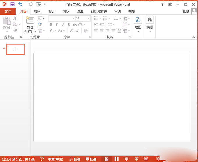Click the font color A button
198x162 pixels.
click(x=51, y=31)
